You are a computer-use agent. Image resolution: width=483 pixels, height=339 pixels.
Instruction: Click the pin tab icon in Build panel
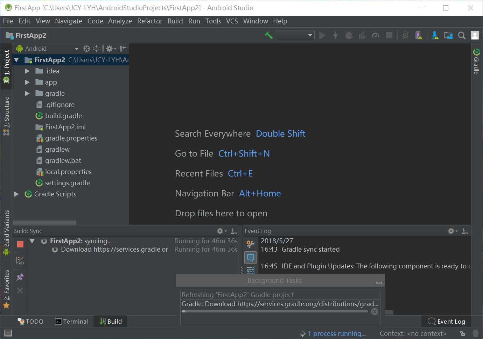click(x=20, y=277)
